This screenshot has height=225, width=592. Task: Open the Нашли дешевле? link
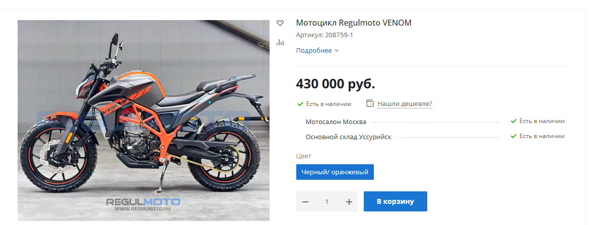pos(405,103)
